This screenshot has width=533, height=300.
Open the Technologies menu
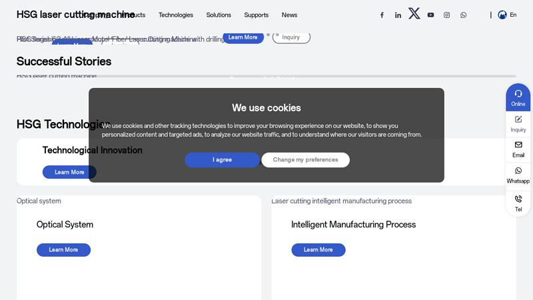176,15
